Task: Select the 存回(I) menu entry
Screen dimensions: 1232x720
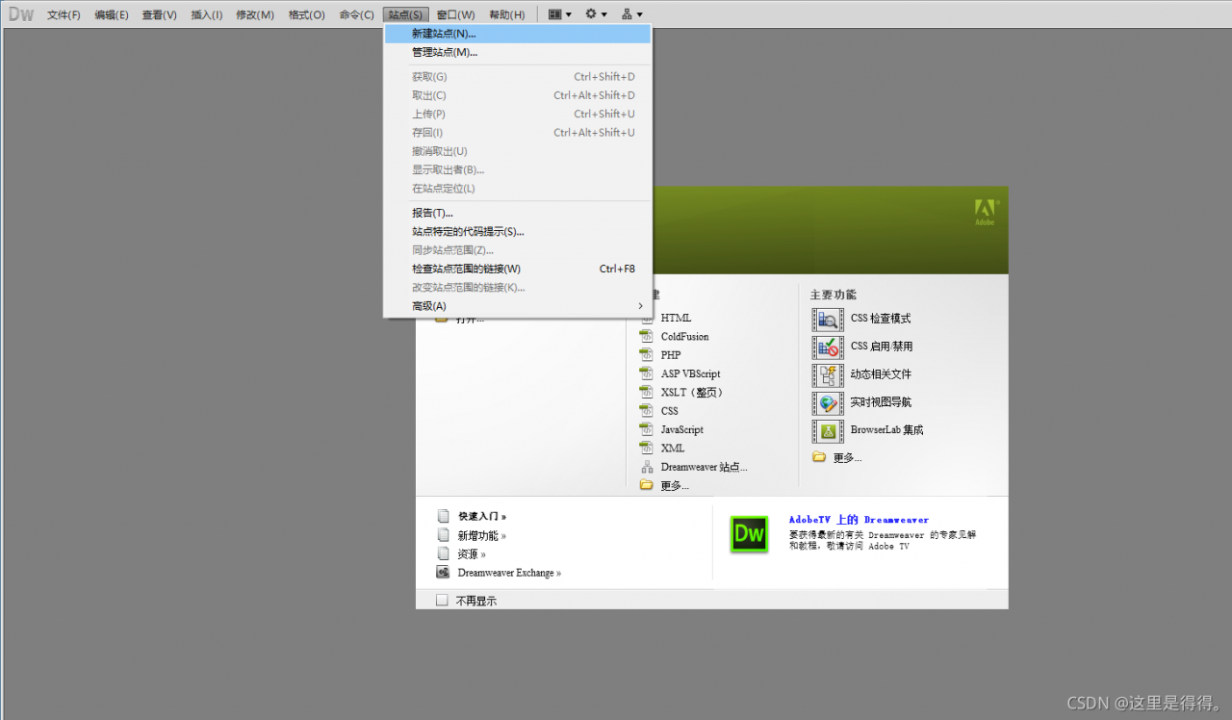Action: point(518,133)
